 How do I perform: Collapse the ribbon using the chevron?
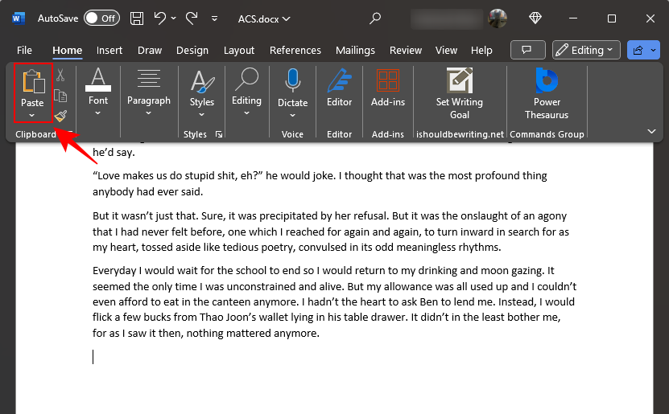[651, 131]
